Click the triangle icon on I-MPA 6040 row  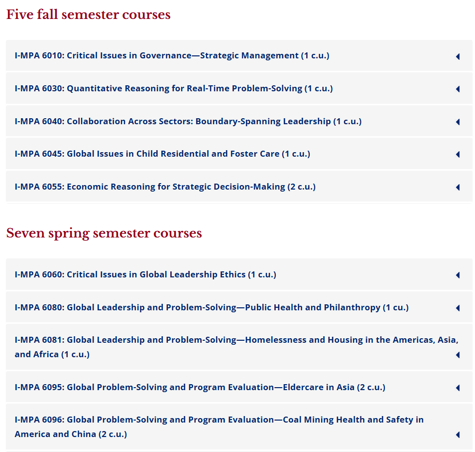(x=458, y=122)
